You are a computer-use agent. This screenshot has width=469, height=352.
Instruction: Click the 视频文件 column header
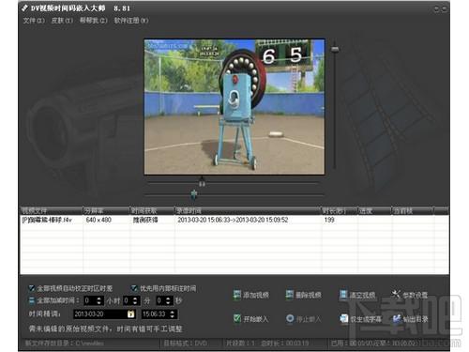point(52,210)
